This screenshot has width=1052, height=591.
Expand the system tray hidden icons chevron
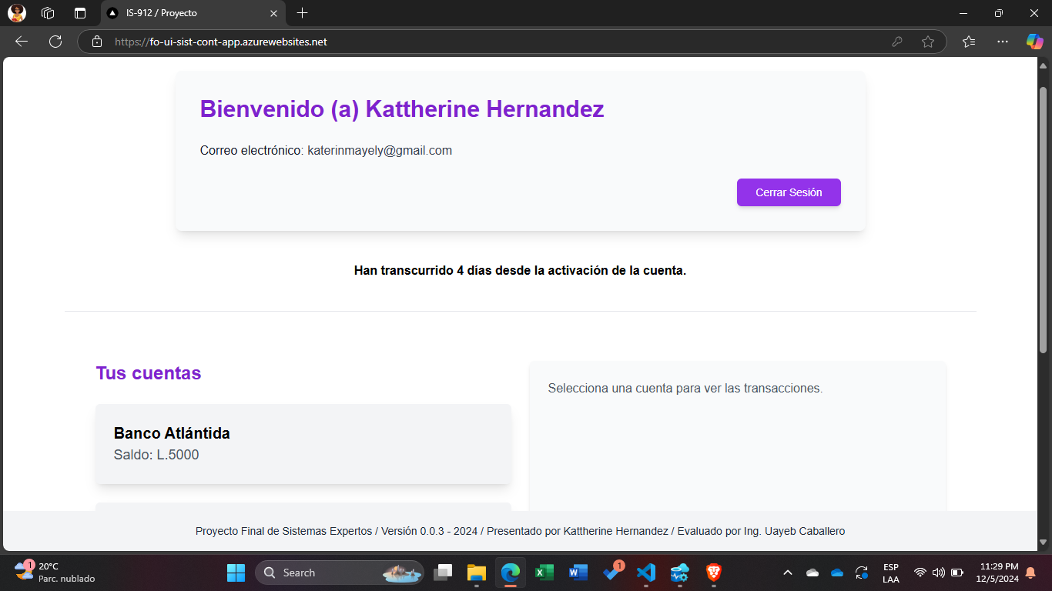point(787,573)
